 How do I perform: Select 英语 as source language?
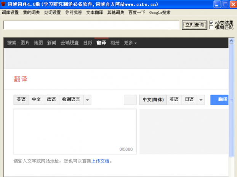[x=21, y=100]
